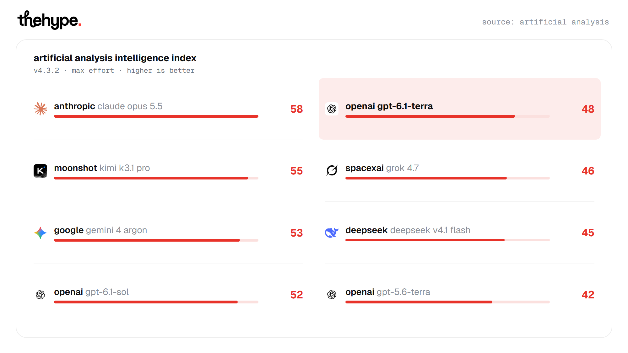Click the grok 4.7 score bar
This screenshot has width=628, height=353.
(447, 178)
